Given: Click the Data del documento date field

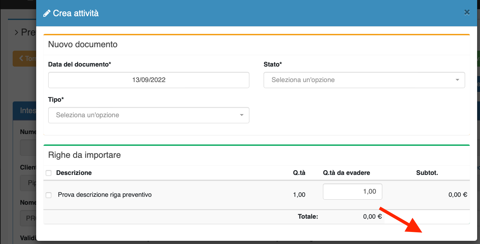Looking at the screenshot, I should [148, 80].
